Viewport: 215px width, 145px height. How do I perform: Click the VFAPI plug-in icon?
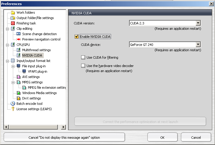coord(24,71)
